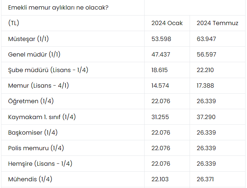
Task: Click the table title 'Emekli memur aylıkları ne olacak?'
Action: 58,7
